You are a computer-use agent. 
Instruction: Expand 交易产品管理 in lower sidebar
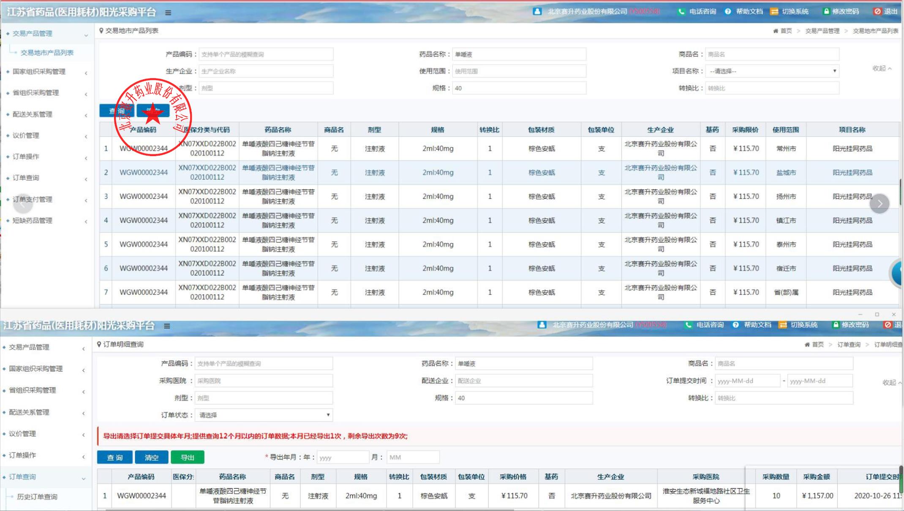pos(46,347)
